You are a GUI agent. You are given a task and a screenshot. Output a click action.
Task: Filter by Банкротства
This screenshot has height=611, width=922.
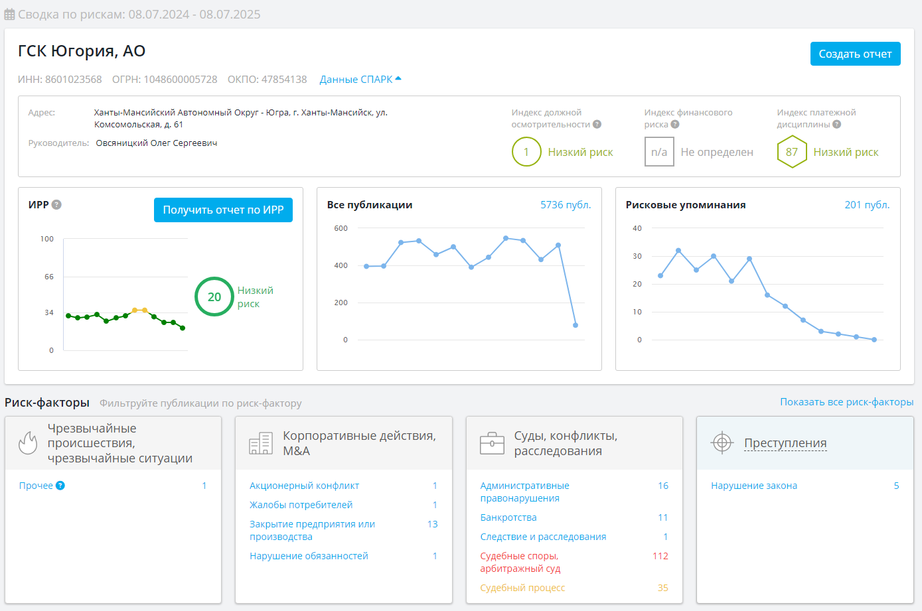pyautogui.click(x=508, y=517)
